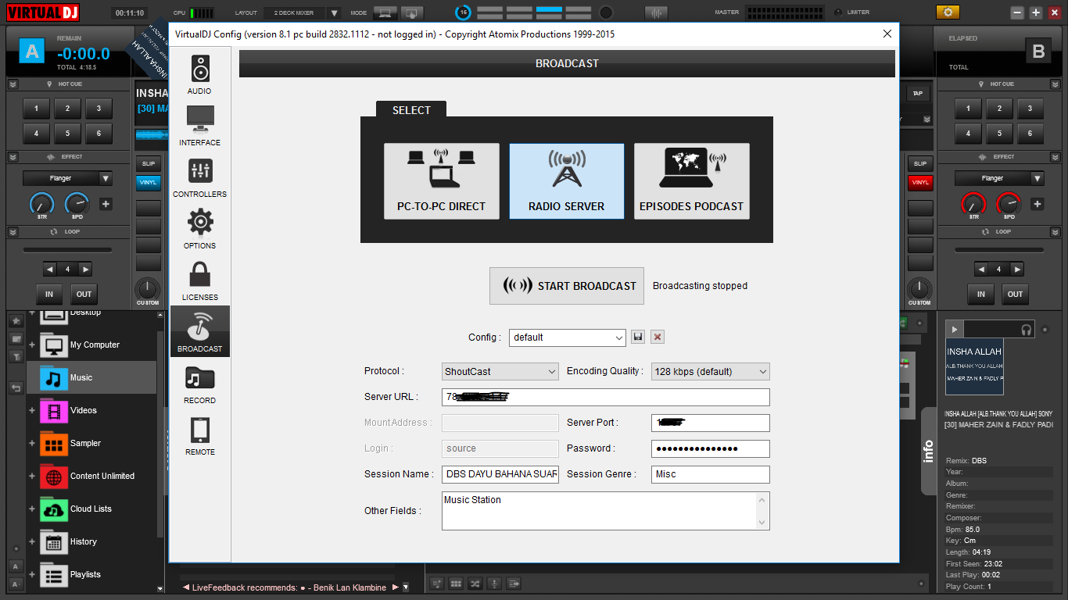
Task: Delete the selected broadcast config
Action: (657, 336)
